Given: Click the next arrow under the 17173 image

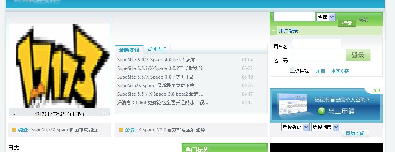Looking at the screenshot, I should pyautogui.click(x=104, y=114).
